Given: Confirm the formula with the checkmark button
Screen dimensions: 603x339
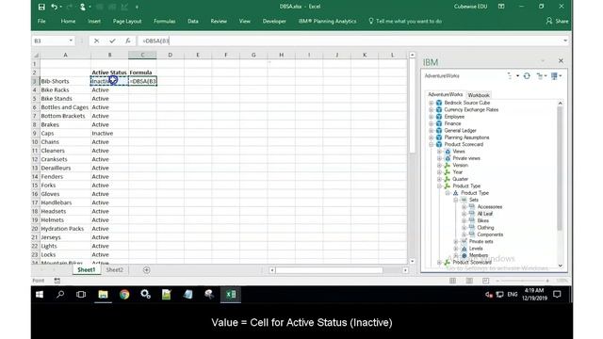Looking at the screenshot, I should click(112, 40).
